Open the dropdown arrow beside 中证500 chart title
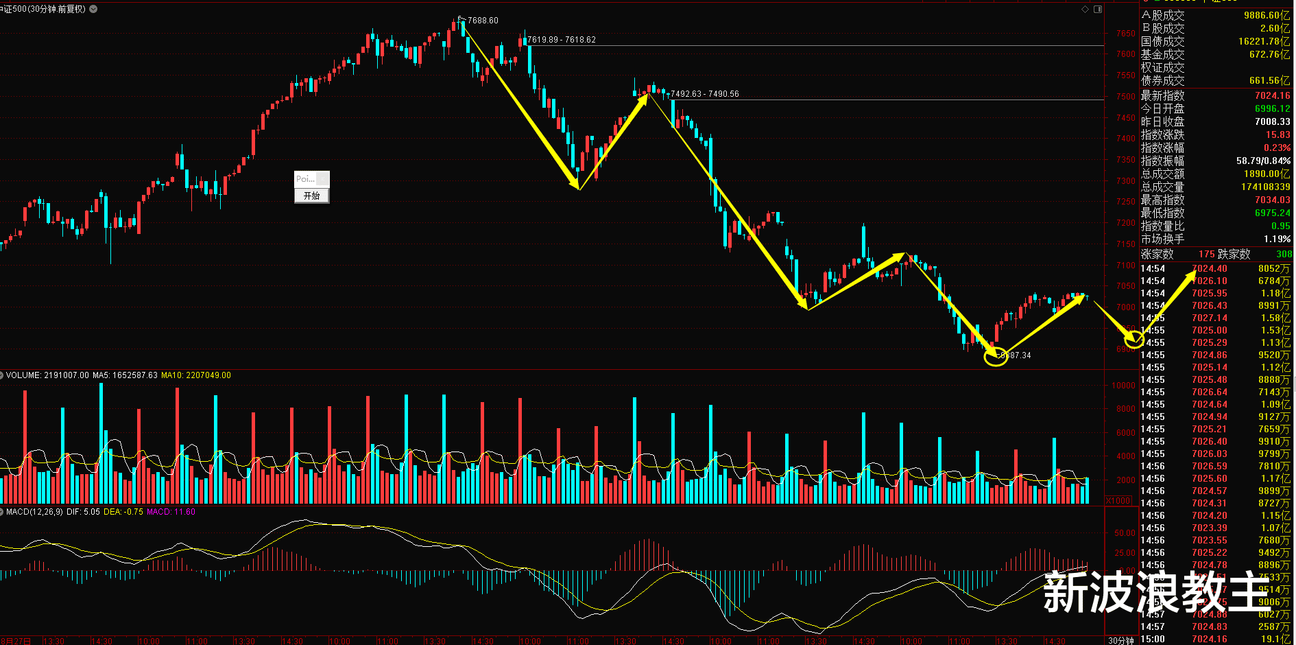This screenshot has width=1296, height=645. 93,9
